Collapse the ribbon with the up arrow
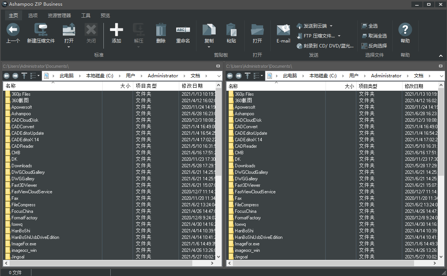This screenshot has height=276, width=447. point(441,56)
